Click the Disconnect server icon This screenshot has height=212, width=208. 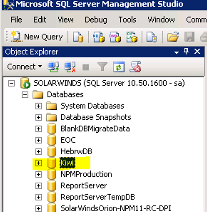pos(70,67)
